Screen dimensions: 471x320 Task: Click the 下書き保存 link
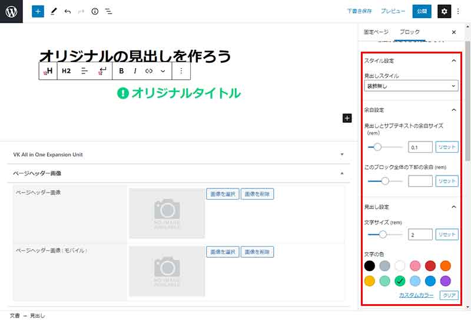coord(359,11)
